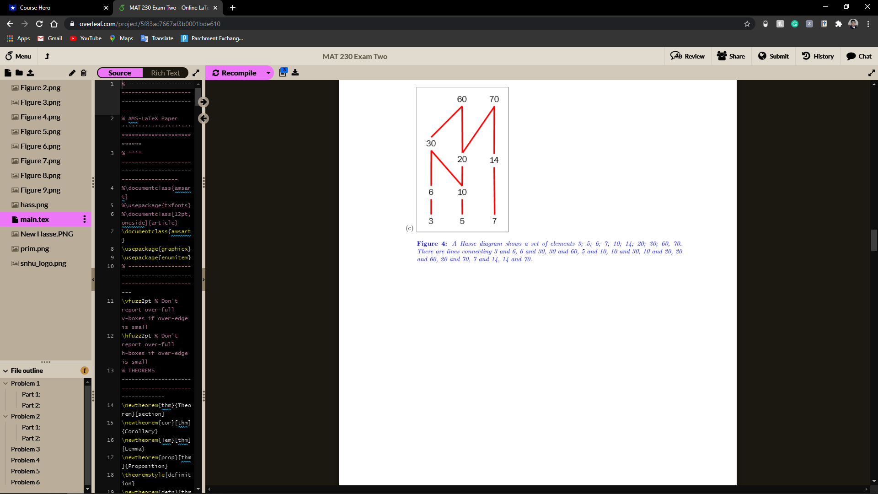Toggle the full-screen editor layout

pyautogui.click(x=196, y=72)
